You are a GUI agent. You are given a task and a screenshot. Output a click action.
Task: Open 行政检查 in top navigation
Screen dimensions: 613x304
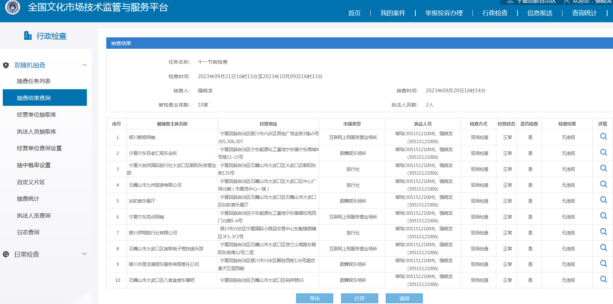[495, 13]
